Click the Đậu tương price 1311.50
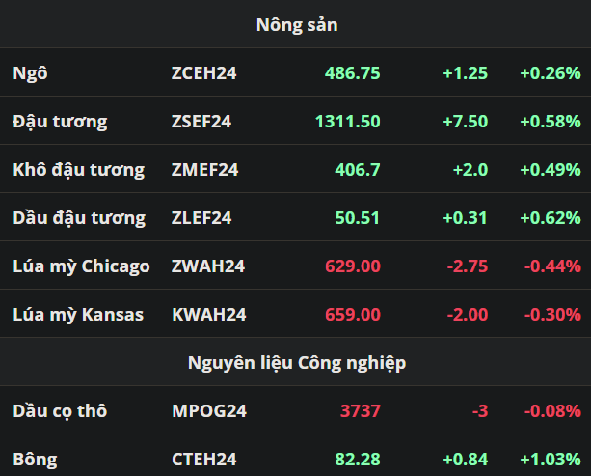591x476 pixels. coord(347,122)
